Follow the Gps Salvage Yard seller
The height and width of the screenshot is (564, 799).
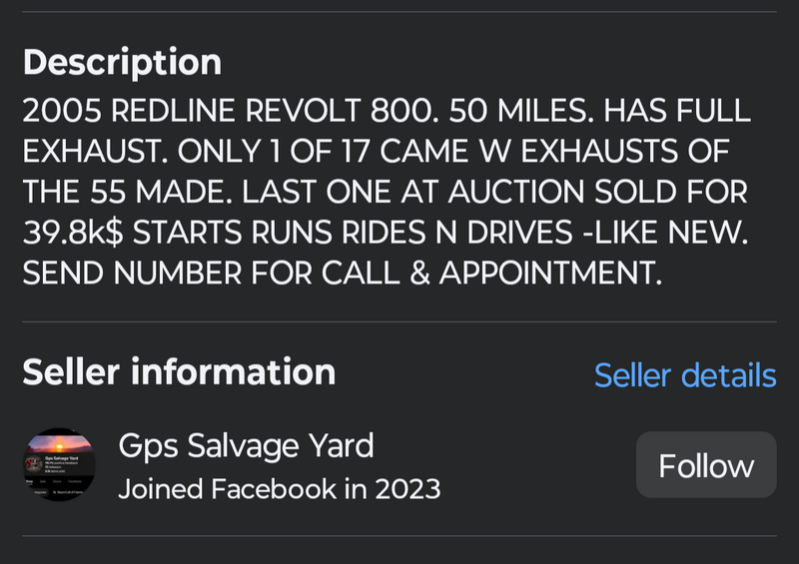point(706,464)
